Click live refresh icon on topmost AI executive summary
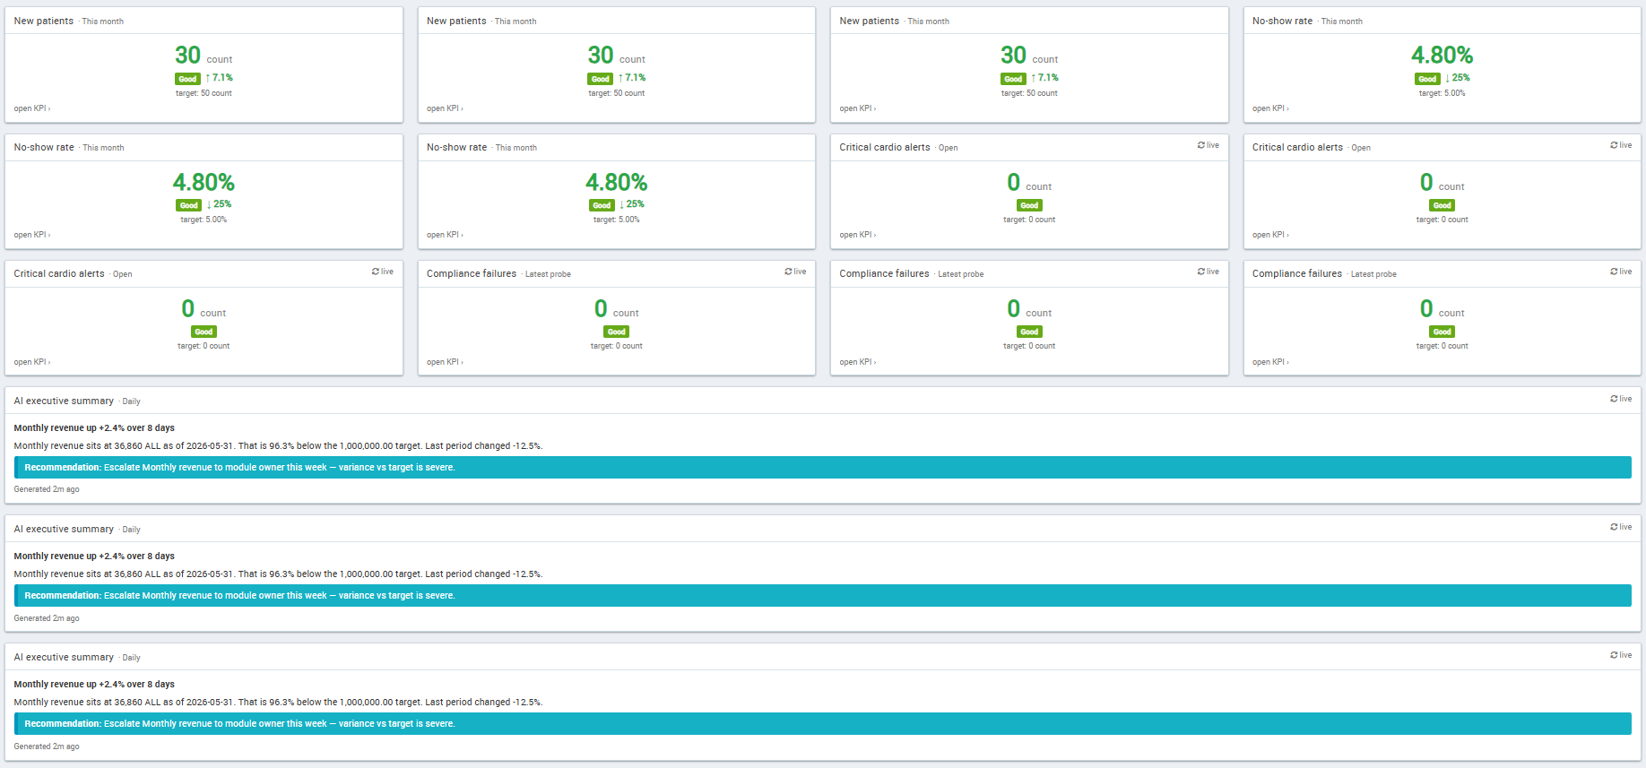Viewport: 1646px width, 768px height. (1621, 399)
